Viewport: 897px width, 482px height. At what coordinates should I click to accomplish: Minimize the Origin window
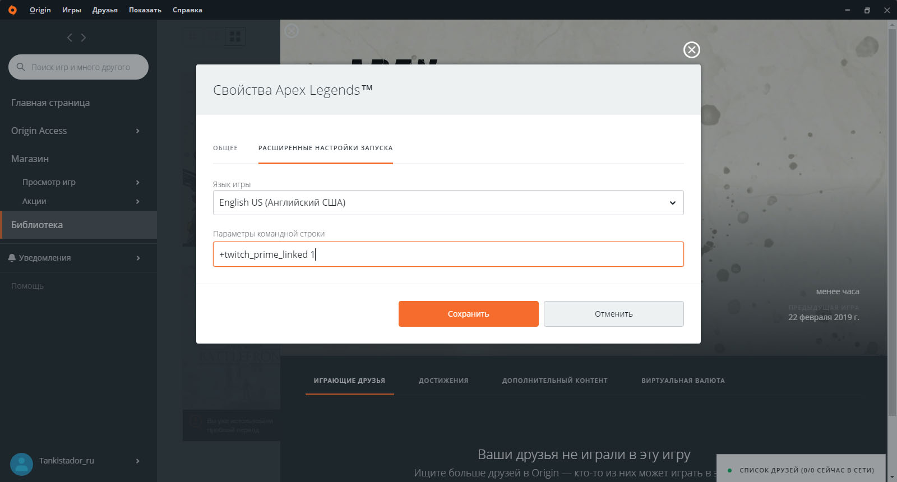click(x=847, y=10)
